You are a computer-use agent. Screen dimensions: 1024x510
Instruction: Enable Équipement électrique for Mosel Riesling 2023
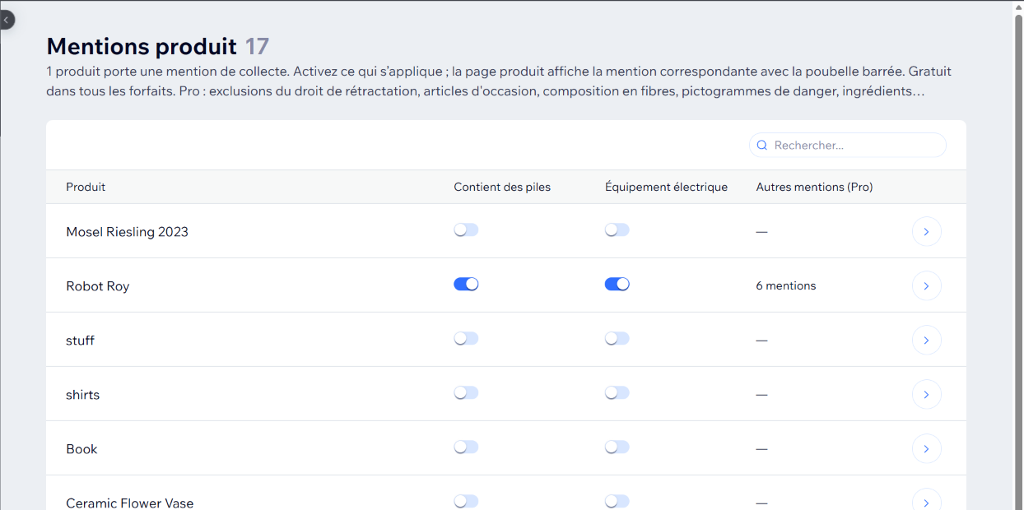617,230
